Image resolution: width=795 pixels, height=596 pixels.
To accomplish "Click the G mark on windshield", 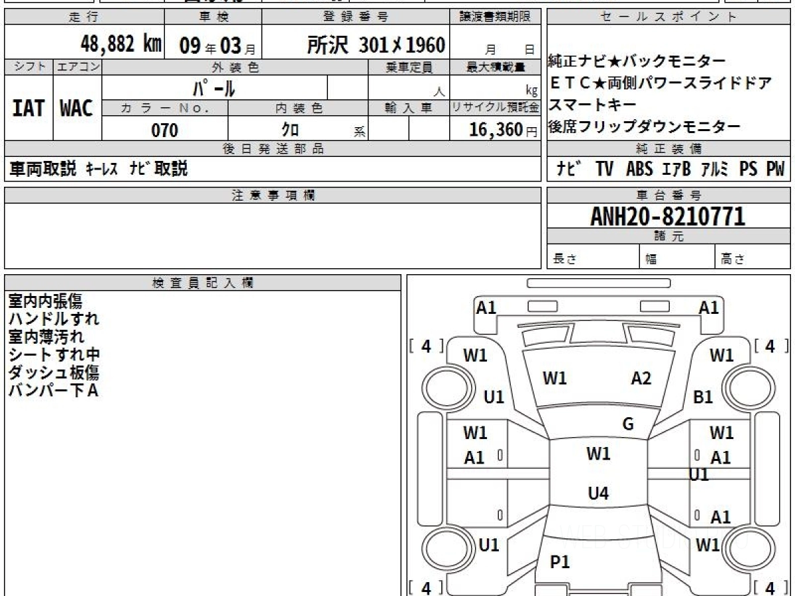I will (628, 424).
